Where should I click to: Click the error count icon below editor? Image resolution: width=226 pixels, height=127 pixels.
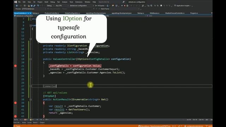pos(25,120)
